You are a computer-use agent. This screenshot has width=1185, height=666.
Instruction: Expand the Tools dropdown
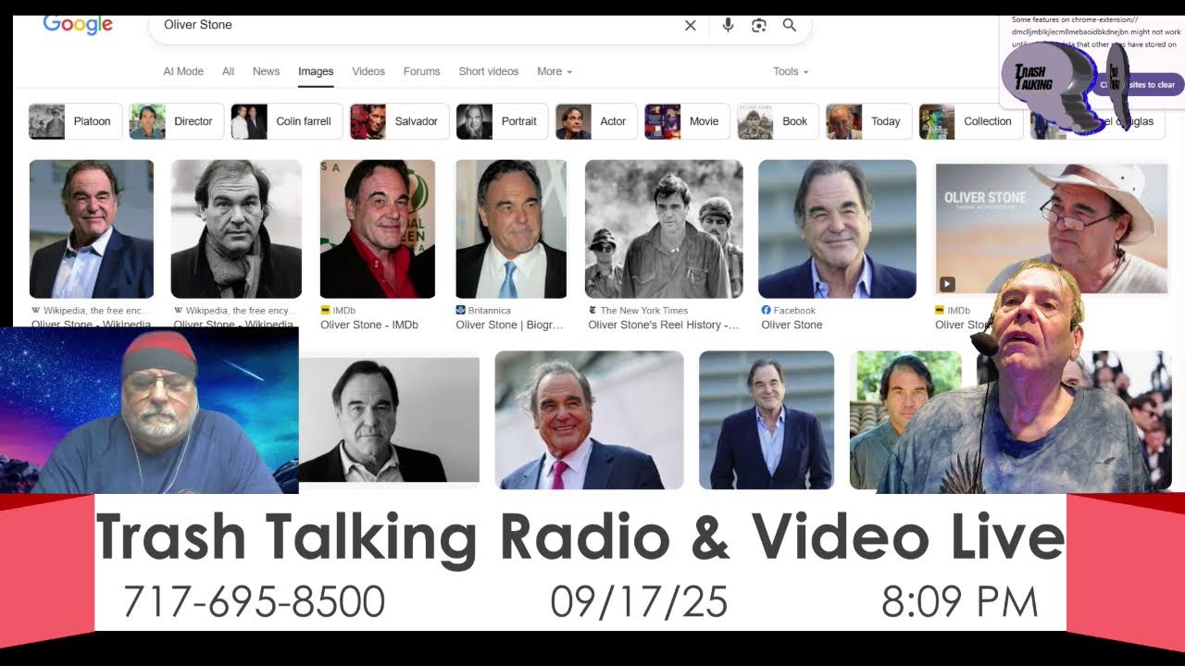(791, 71)
